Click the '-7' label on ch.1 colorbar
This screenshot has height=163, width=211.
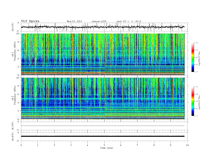(197, 72)
